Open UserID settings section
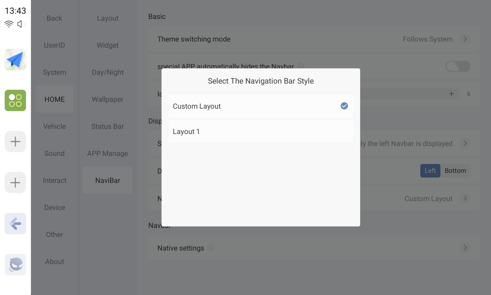The height and width of the screenshot is (295, 491). [x=54, y=45]
